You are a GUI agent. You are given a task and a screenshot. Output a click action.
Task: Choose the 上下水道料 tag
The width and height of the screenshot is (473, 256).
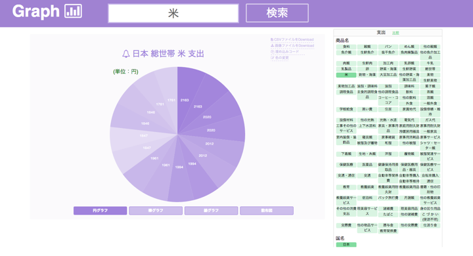tap(367, 126)
